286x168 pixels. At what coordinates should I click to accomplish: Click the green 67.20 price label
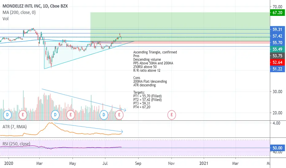pyautogui.click(x=277, y=13)
